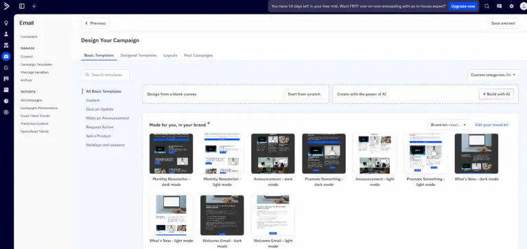The image size is (527, 249).
Task: Click Design from a blank canvas text
Action: [x=172, y=94]
